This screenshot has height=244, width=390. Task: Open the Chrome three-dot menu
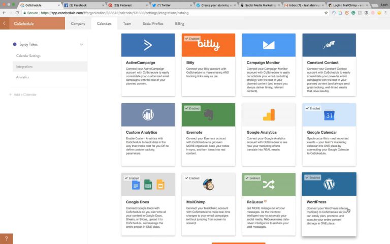[386, 13]
